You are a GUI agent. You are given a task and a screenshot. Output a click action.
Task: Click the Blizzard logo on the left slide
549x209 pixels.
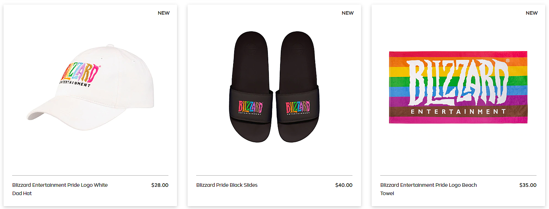(250, 107)
